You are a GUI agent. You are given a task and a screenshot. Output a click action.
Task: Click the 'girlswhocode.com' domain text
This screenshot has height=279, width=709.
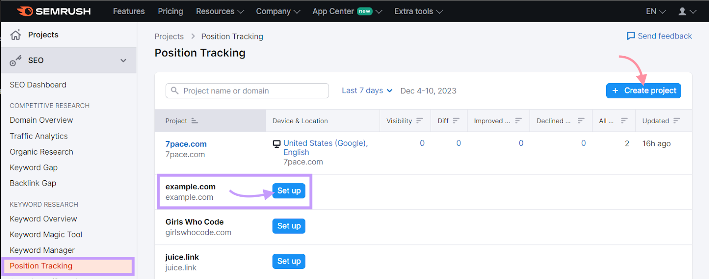(x=198, y=232)
